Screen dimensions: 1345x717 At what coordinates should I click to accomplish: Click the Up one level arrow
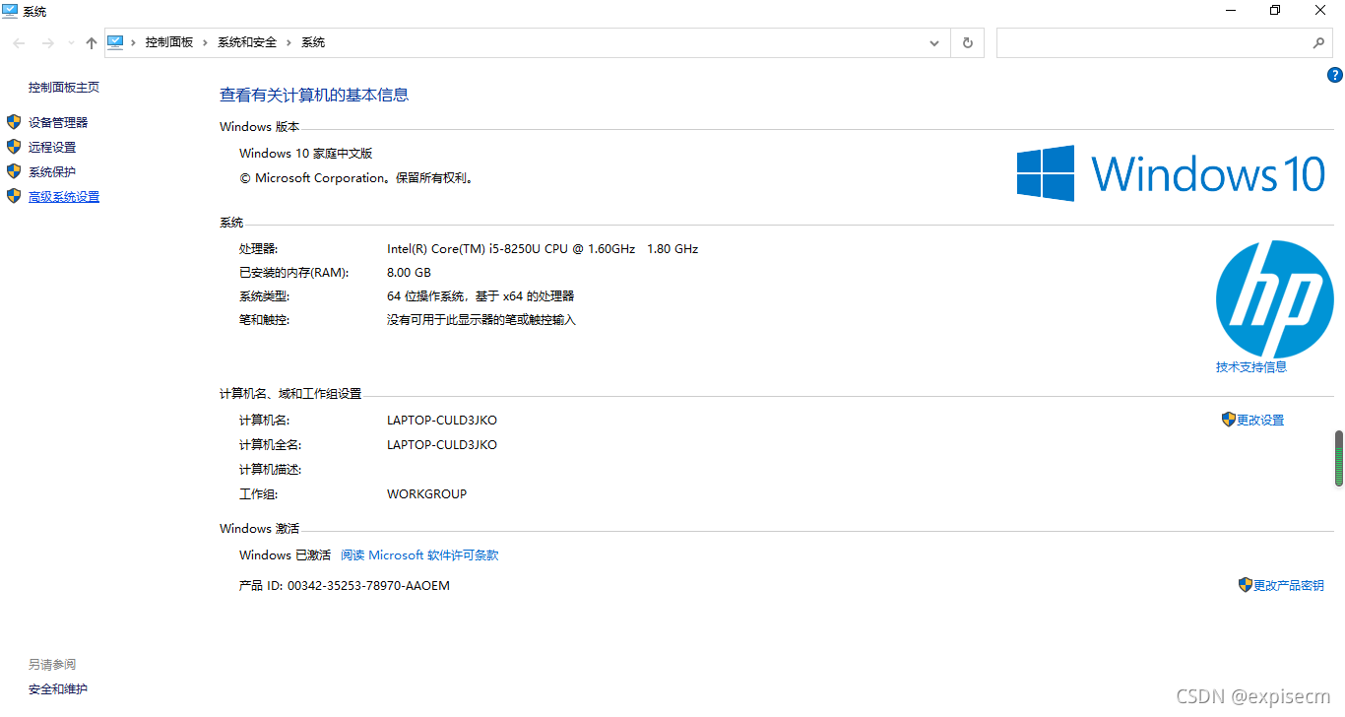point(92,42)
